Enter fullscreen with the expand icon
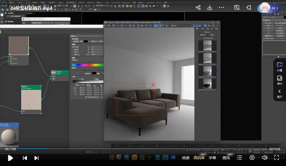This screenshot has width=286, height=166. 276,158
